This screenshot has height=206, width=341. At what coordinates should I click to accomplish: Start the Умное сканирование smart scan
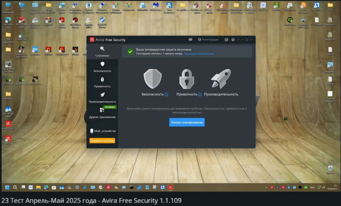[x=187, y=122]
